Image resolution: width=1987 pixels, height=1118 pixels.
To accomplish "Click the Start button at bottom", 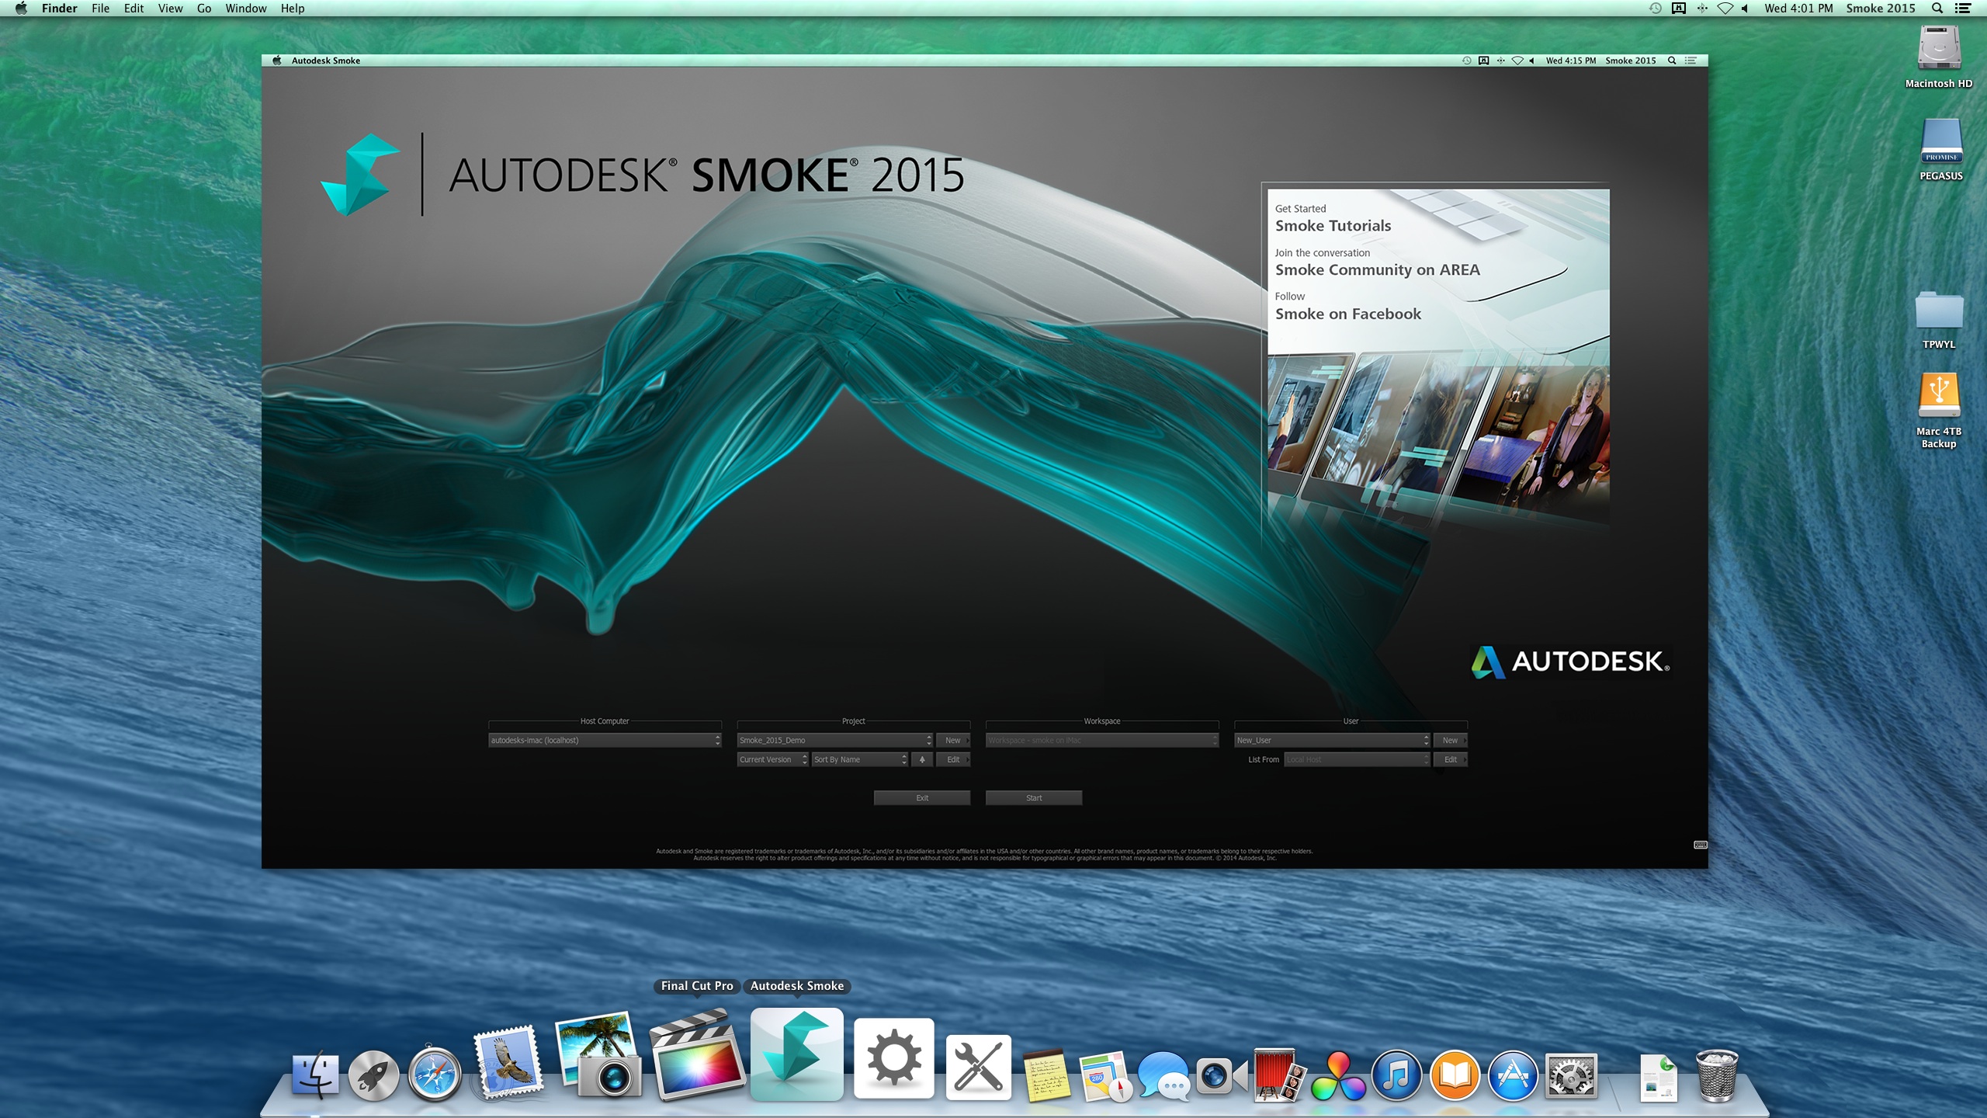I will tap(1035, 797).
